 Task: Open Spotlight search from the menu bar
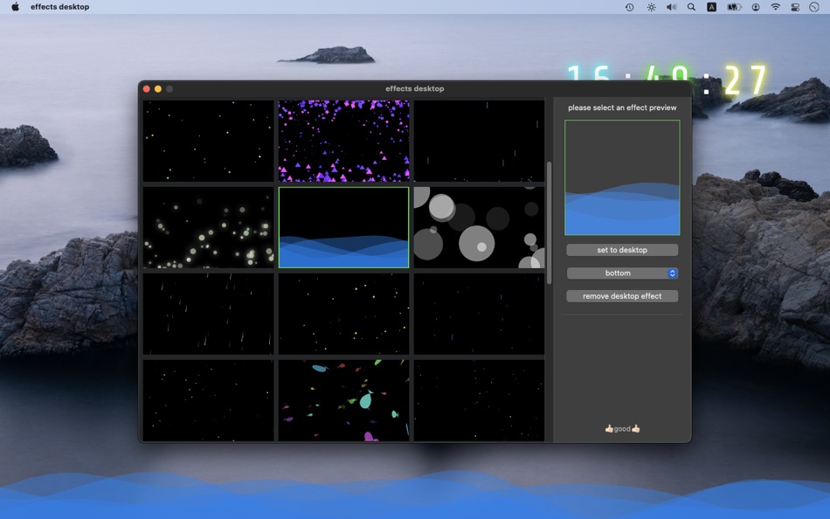pyautogui.click(x=691, y=7)
